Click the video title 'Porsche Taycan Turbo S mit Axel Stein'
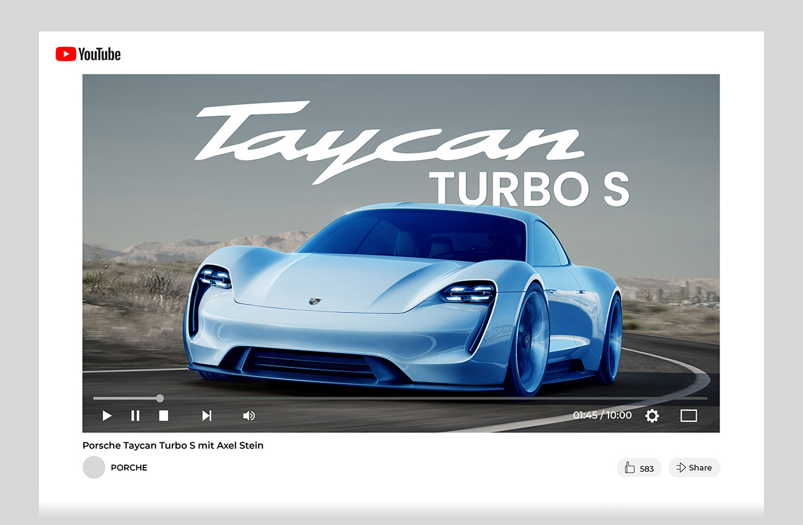803x525 pixels. pos(173,445)
